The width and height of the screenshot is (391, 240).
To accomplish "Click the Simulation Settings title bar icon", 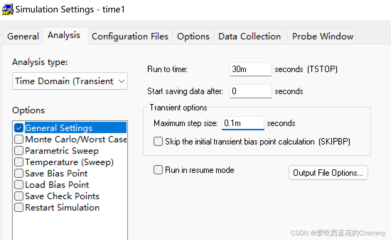I will tap(7, 9).
